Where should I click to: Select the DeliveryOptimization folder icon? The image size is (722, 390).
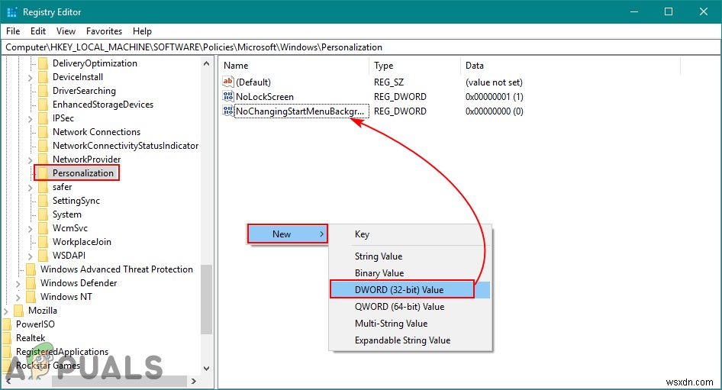click(x=43, y=63)
